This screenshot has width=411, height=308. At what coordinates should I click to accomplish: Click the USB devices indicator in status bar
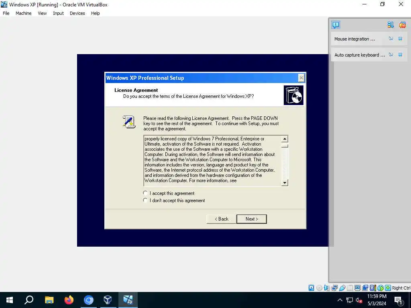tap(342, 288)
